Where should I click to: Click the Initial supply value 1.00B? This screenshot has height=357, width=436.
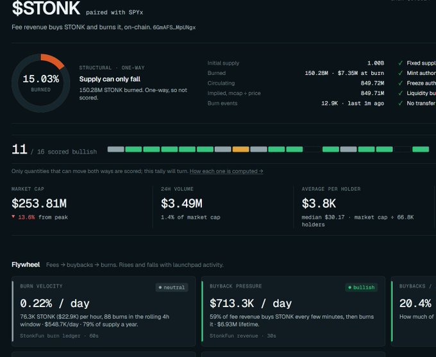pos(375,63)
